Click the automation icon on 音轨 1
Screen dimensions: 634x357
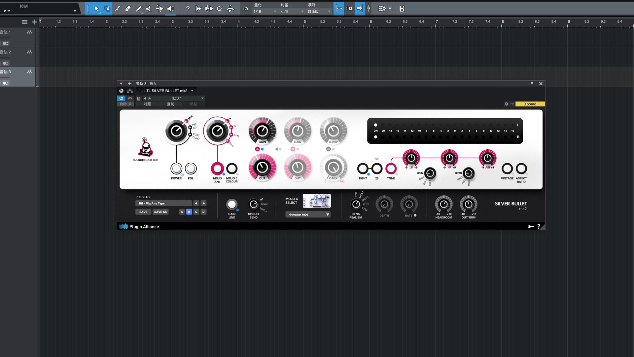(30, 32)
